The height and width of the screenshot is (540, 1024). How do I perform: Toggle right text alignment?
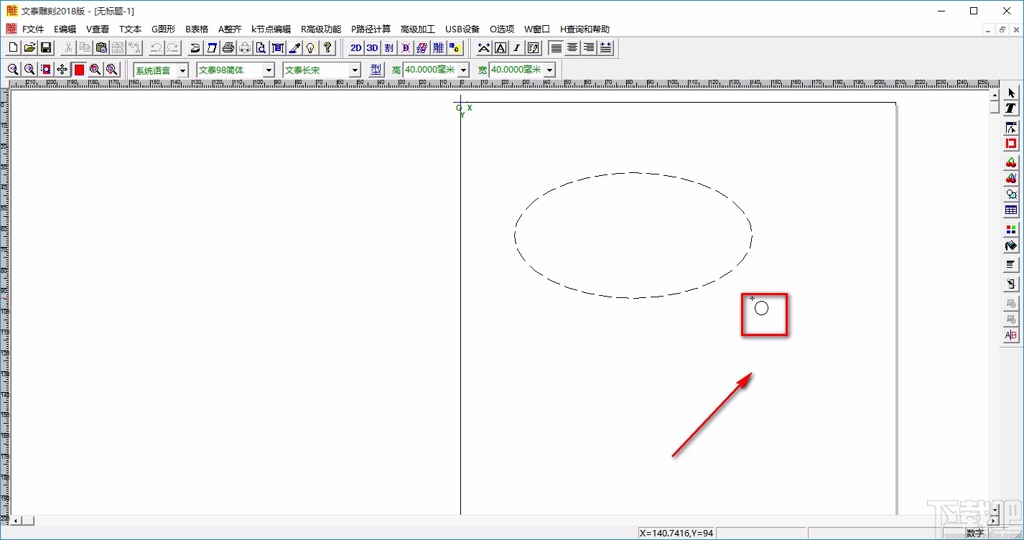589,47
